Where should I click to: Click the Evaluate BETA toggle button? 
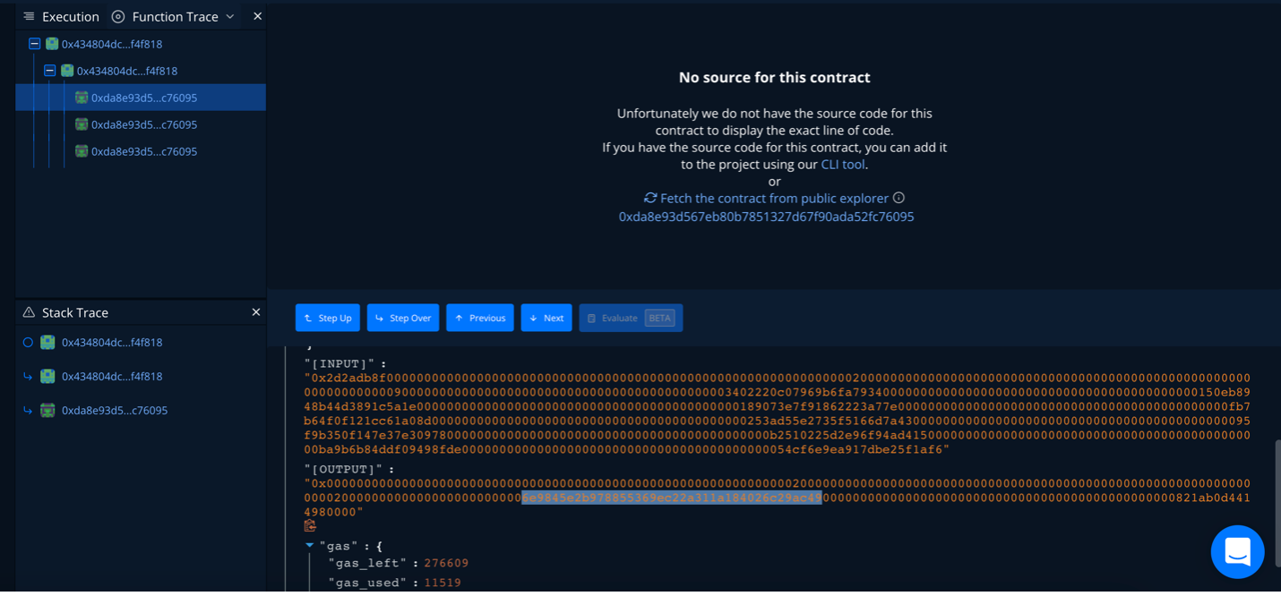click(x=631, y=317)
